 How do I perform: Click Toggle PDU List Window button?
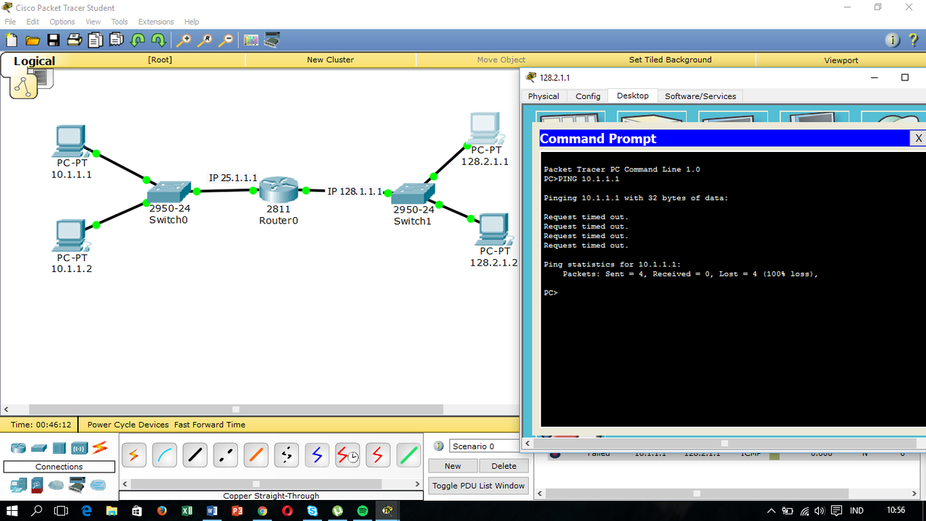point(479,486)
